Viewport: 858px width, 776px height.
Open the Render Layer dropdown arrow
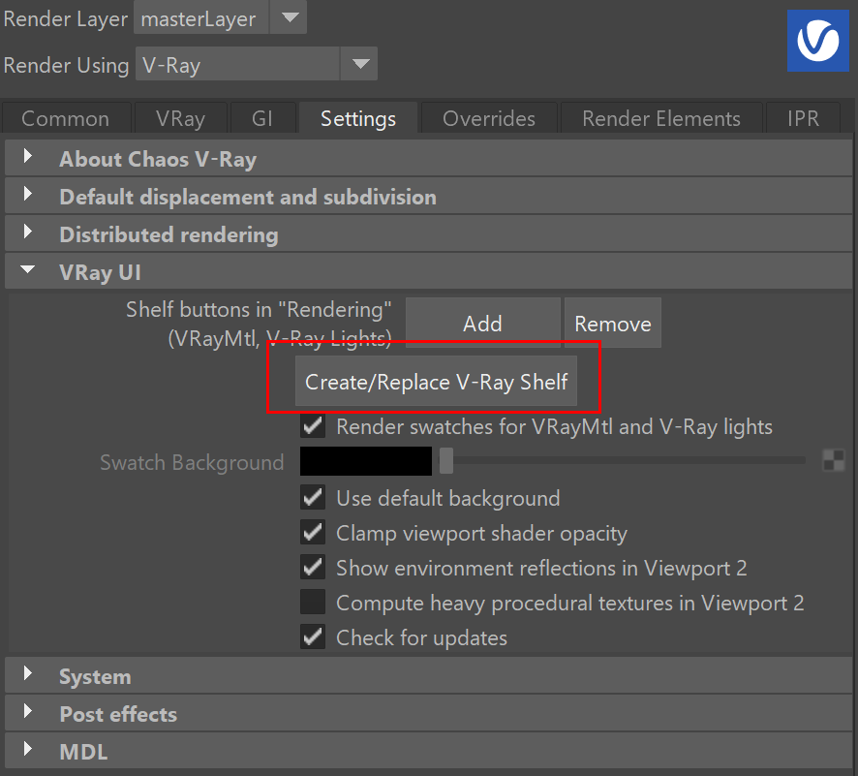(x=289, y=18)
